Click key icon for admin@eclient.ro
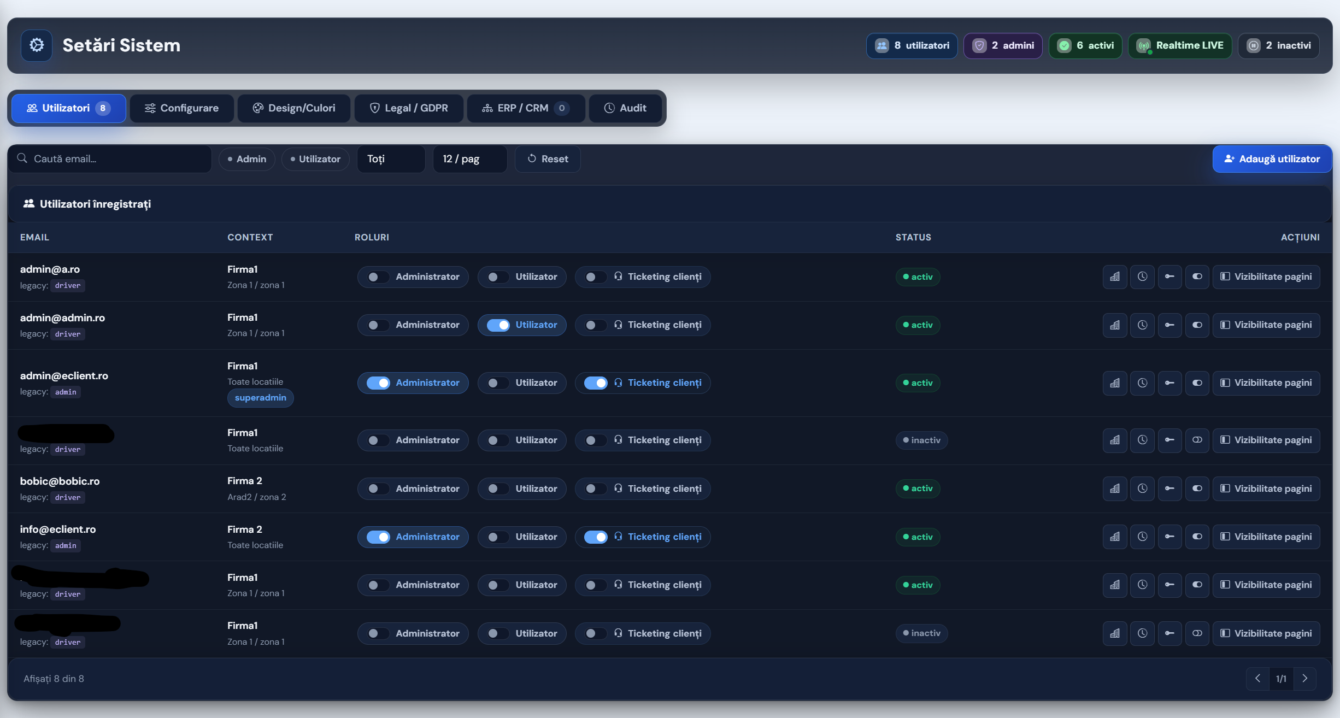This screenshot has width=1340, height=718. point(1169,383)
